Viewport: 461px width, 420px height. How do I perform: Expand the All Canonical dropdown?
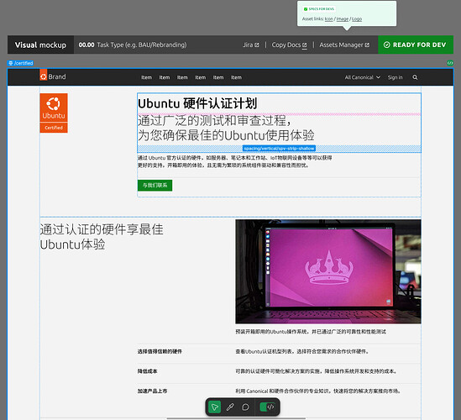click(363, 77)
